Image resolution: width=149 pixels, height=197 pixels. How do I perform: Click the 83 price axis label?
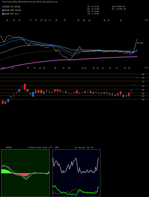[x=143, y=75]
